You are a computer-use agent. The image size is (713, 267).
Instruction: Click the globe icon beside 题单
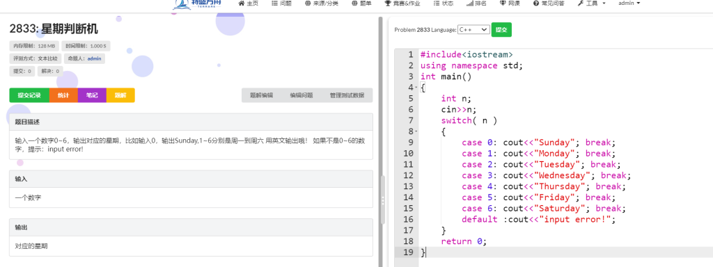(354, 3)
